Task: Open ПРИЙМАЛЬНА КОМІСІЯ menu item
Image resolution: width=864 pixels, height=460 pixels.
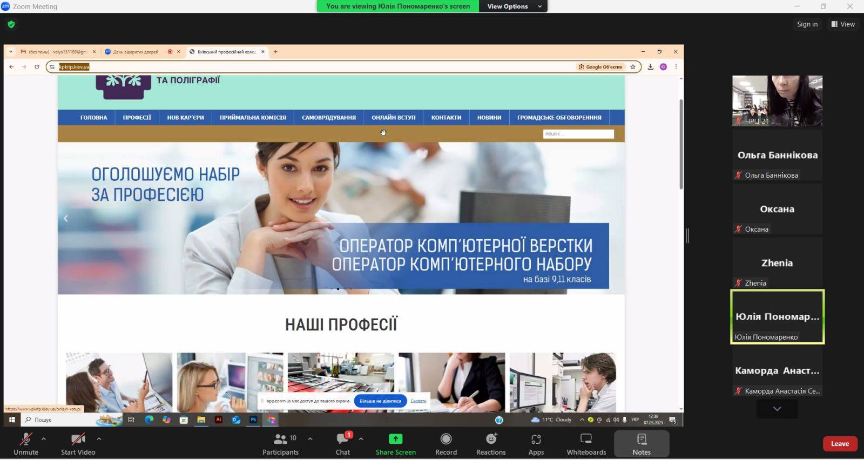Action: pos(253,117)
